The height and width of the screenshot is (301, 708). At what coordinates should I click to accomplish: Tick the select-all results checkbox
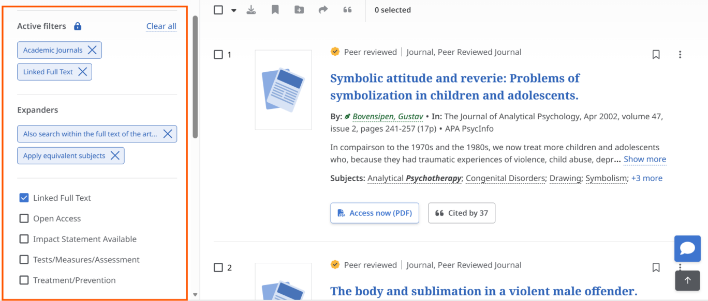click(x=218, y=10)
